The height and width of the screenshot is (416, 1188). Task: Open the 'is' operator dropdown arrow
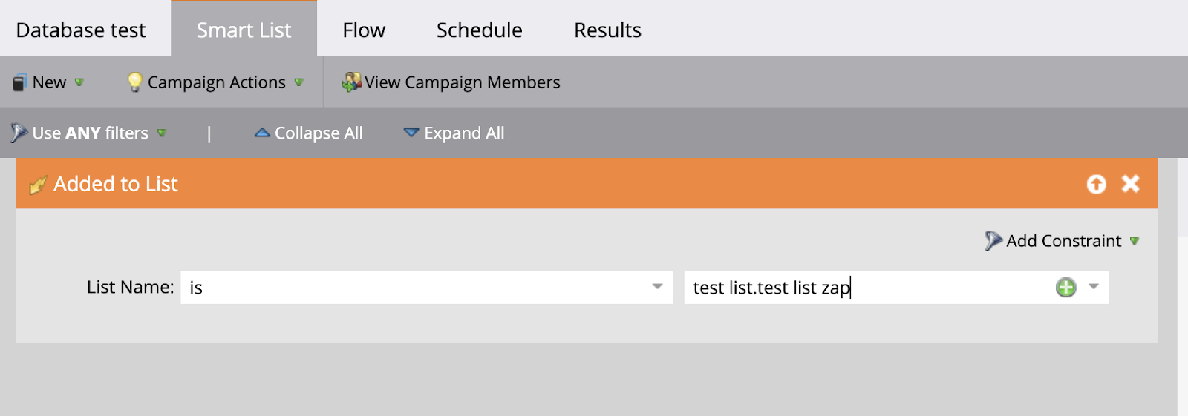tap(657, 287)
